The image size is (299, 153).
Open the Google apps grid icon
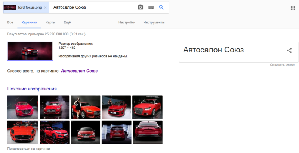click(x=293, y=7)
